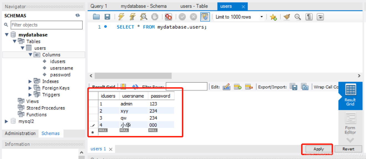Import records from file icon
366x159 pixels.
pos(305,87)
